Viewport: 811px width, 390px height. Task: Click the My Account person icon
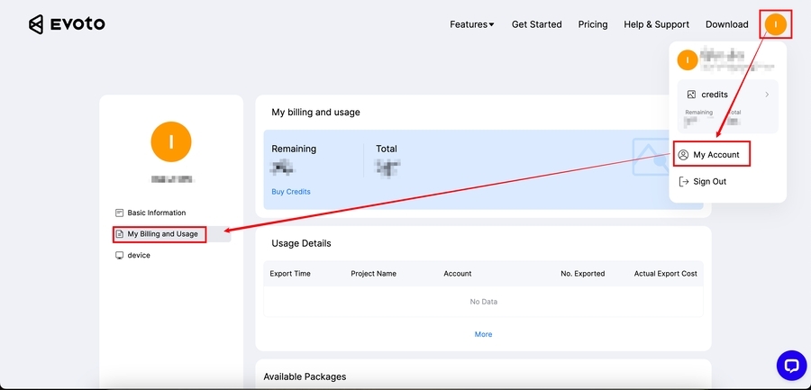tap(683, 155)
